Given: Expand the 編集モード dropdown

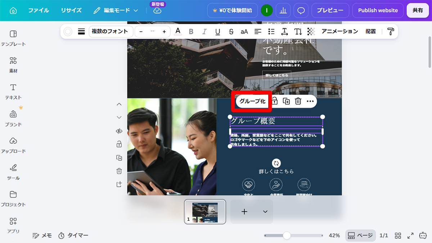Looking at the screenshot, I should coord(116,10).
